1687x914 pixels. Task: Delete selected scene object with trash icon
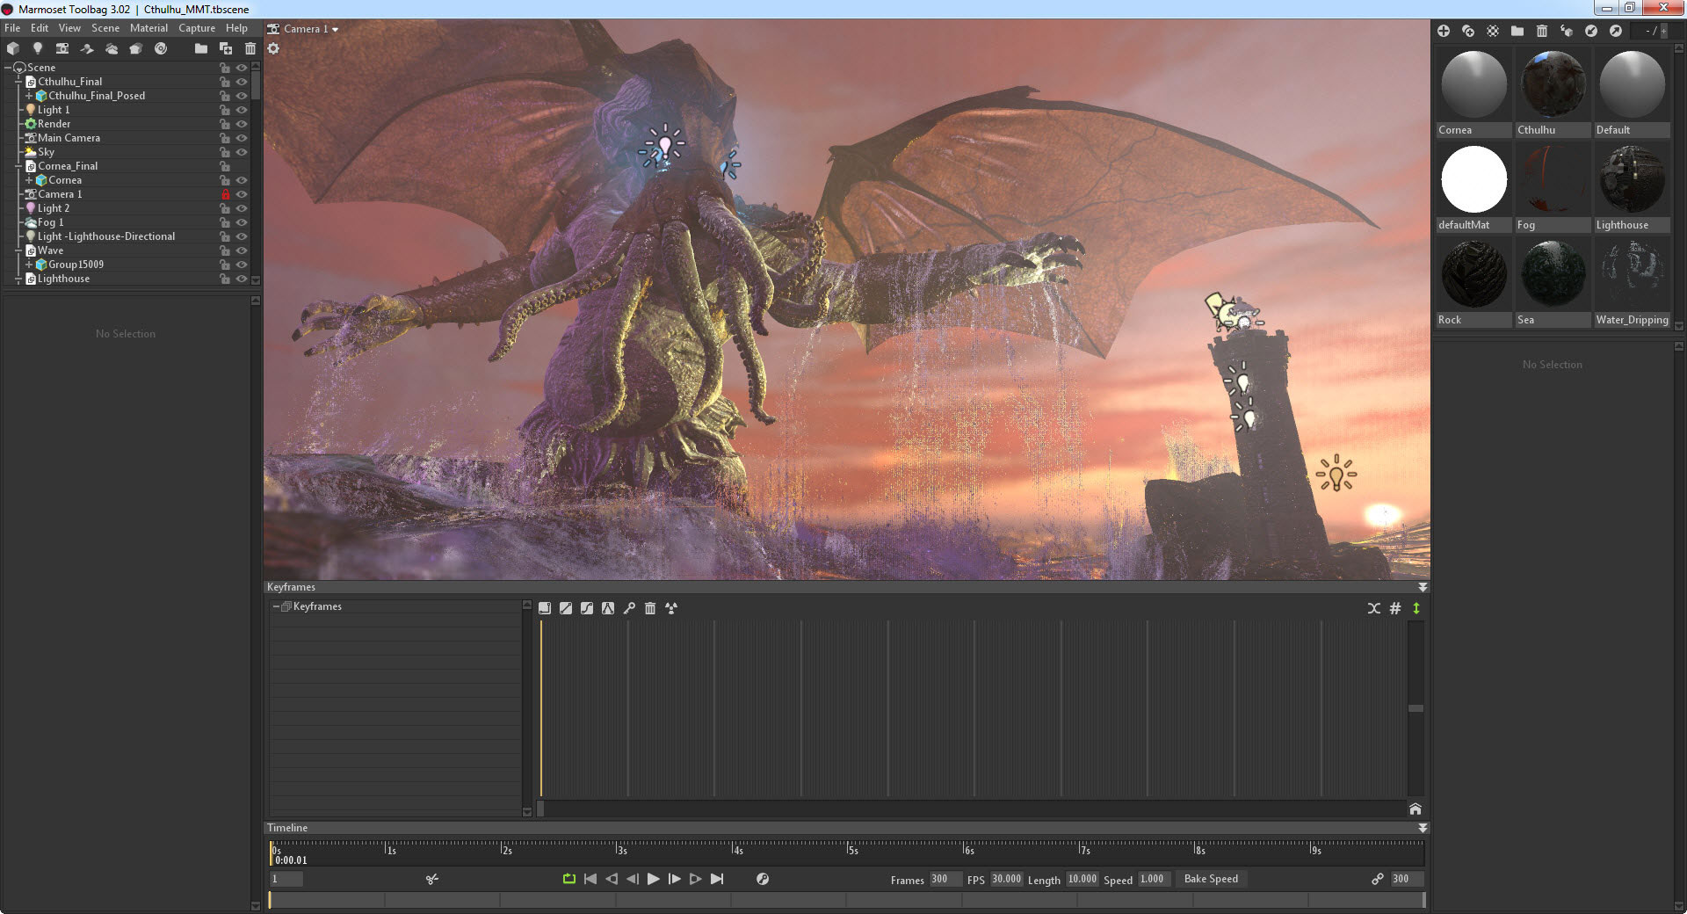click(250, 48)
